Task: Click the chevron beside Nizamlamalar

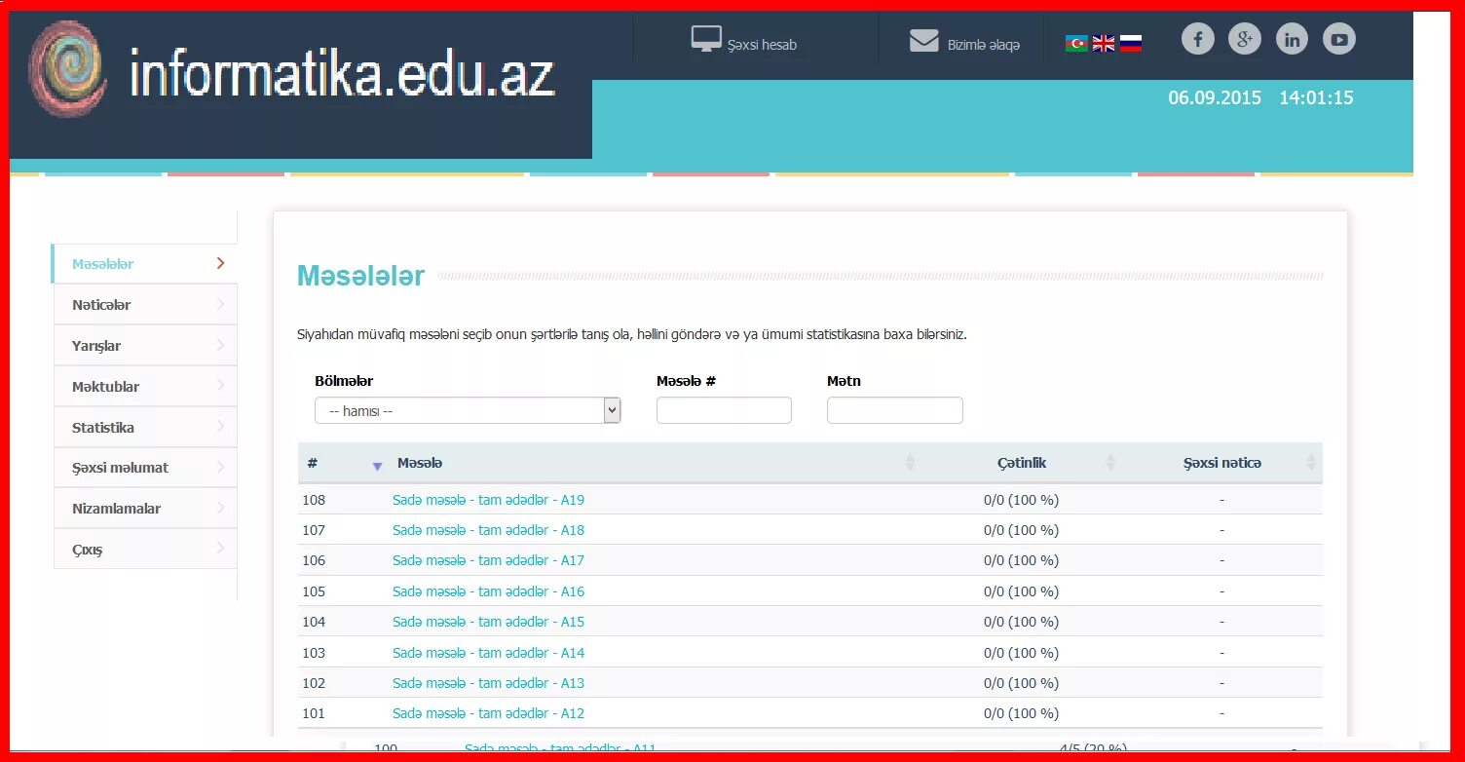Action: click(x=220, y=508)
